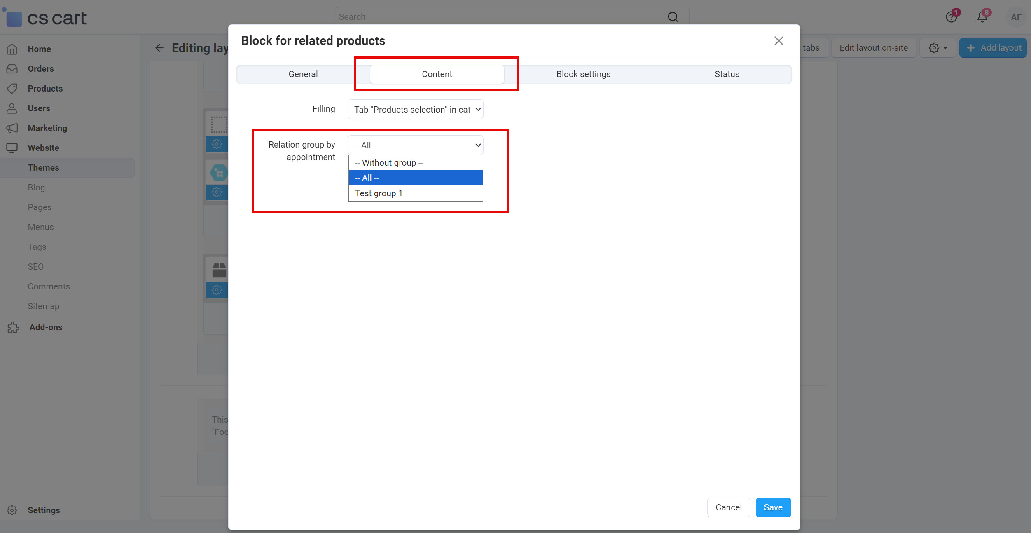Open the Home sidebar item

coord(39,49)
